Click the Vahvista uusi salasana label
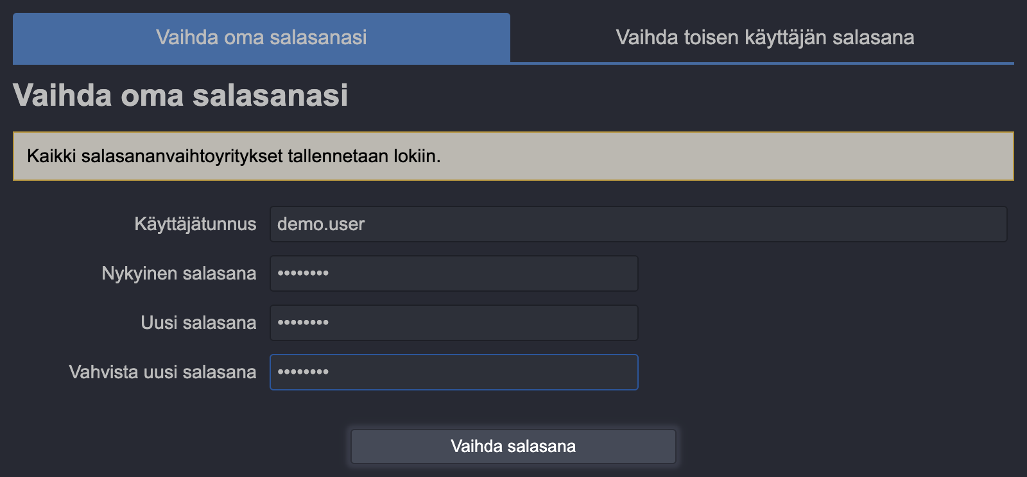1027x477 pixels. 162,372
